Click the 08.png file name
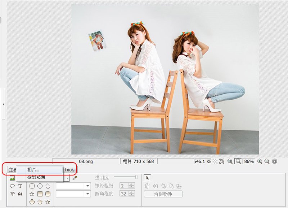Image resolution: width=288 pixels, height=208 pixels. [x=86, y=161]
